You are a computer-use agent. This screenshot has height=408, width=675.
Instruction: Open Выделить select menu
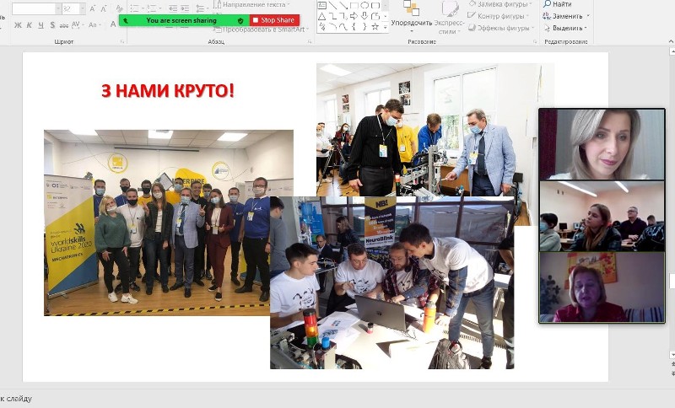566,28
